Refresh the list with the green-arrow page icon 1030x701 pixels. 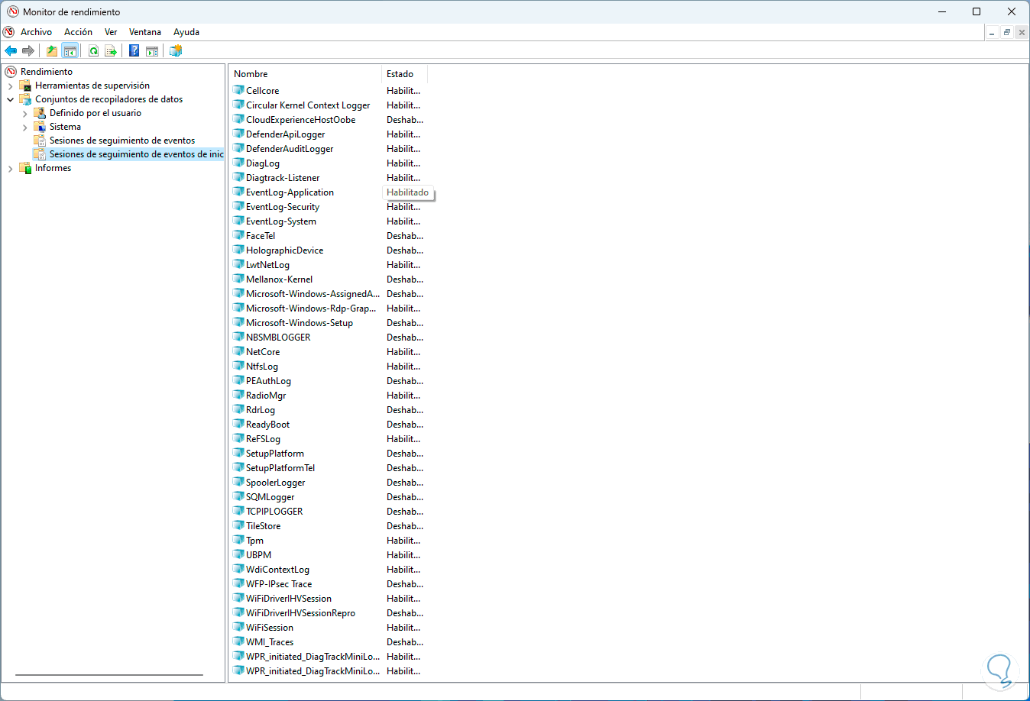tap(93, 51)
